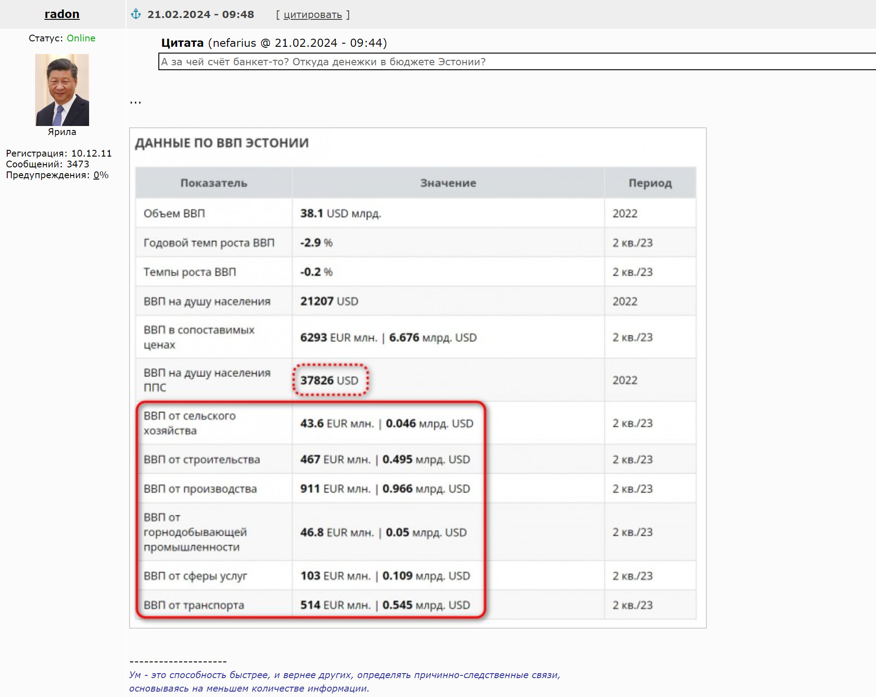Click the anchor permalink icon beside post date
Screen dimensions: 876x697
click(x=136, y=14)
